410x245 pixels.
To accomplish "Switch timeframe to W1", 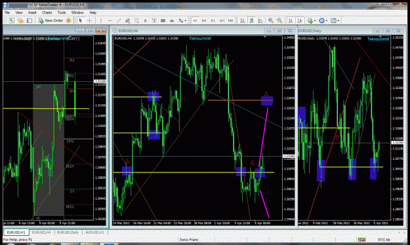I will click(x=222, y=20).
